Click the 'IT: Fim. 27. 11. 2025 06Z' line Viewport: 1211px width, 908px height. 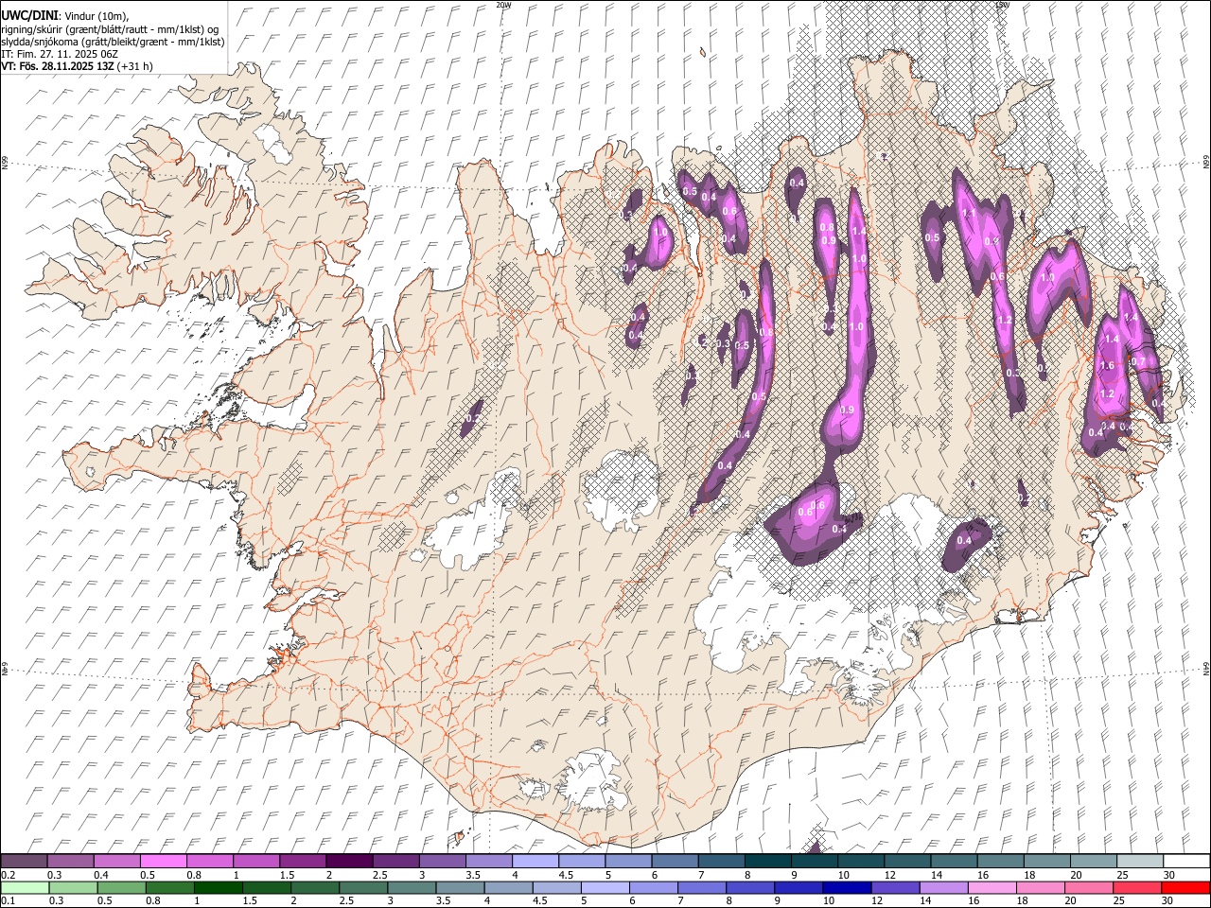pyautogui.click(x=59, y=54)
